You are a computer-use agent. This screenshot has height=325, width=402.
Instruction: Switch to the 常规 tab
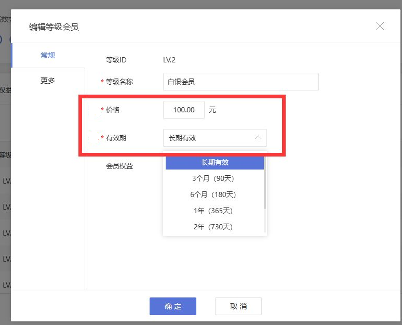48,55
